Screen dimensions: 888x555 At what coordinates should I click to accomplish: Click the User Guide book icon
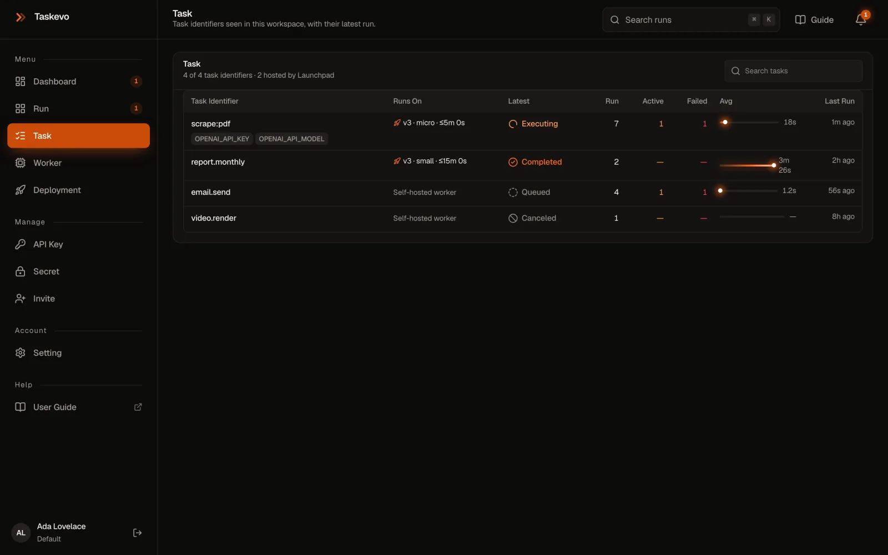[x=21, y=407]
